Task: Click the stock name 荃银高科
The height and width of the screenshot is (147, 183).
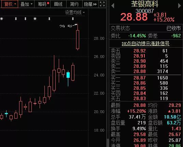Action: click(145, 4)
